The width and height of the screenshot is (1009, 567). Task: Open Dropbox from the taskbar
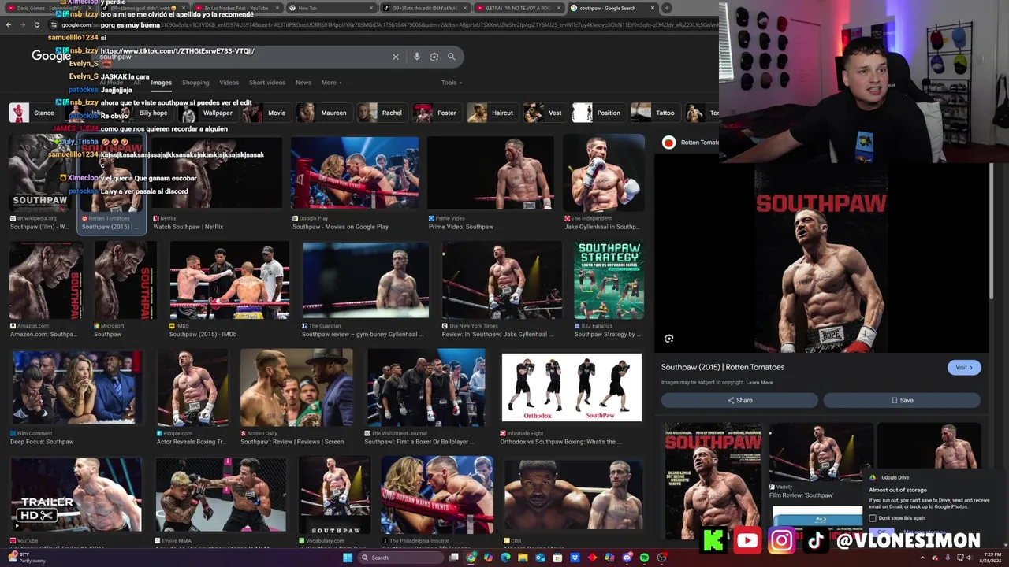[575, 558]
